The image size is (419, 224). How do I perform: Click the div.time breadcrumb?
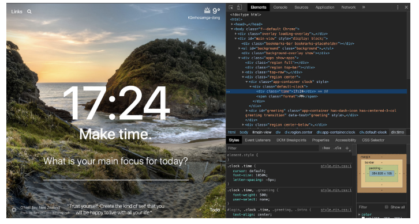397,132
